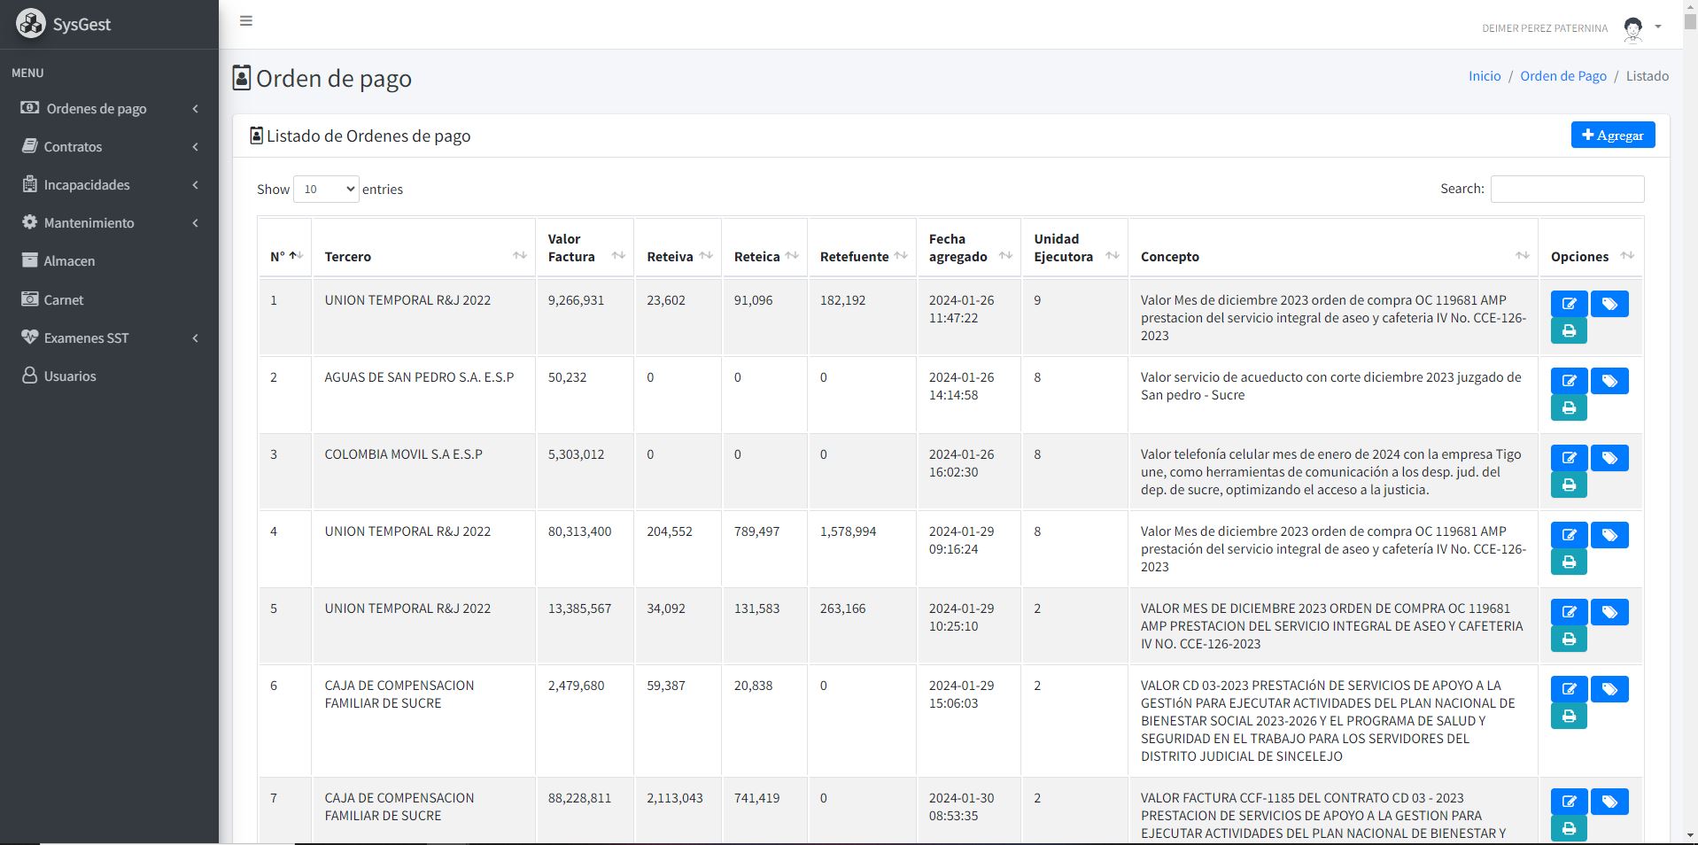Viewport: 1698px width, 845px height.
Task: Click edit icon for row 1
Action: point(1568,304)
